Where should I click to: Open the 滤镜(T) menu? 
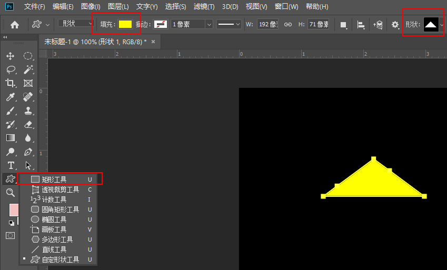tap(204, 6)
